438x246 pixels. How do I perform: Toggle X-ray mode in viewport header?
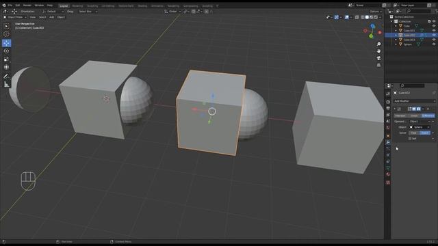coord(357,17)
